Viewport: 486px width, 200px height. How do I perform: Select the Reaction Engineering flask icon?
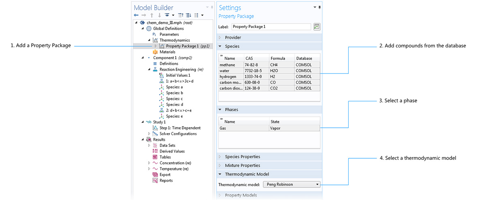155,69
